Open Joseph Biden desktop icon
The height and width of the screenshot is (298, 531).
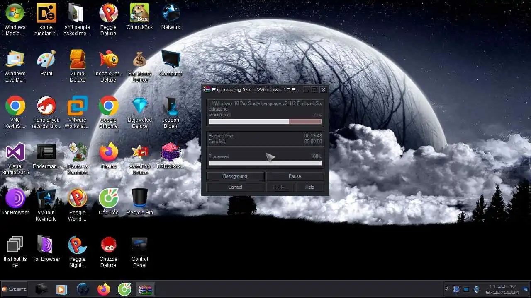click(171, 113)
